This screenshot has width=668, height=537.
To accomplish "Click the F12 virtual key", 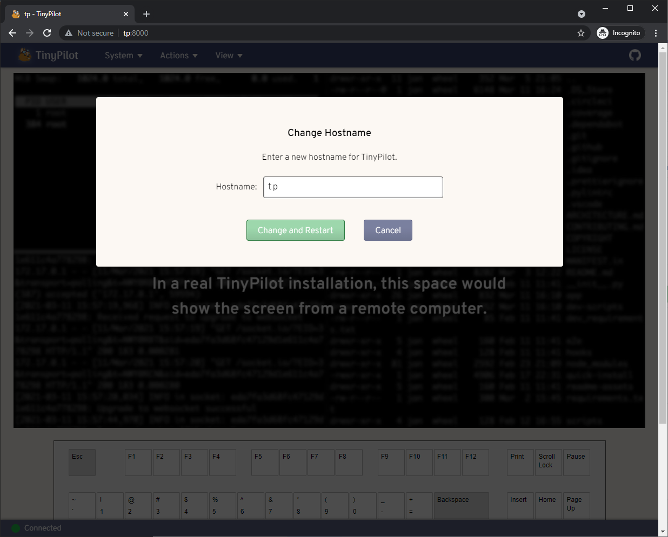I will click(476, 463).
